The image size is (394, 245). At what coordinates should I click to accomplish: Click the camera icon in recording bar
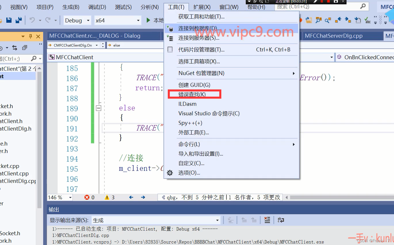[x=336, y=1]
